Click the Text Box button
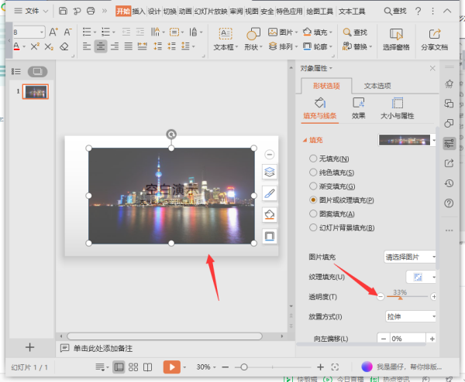This screenshot has height=382, width=465. (x=226, y=39)
